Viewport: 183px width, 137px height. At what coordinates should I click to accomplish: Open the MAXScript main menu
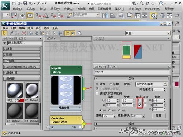(x=153, y=9)
